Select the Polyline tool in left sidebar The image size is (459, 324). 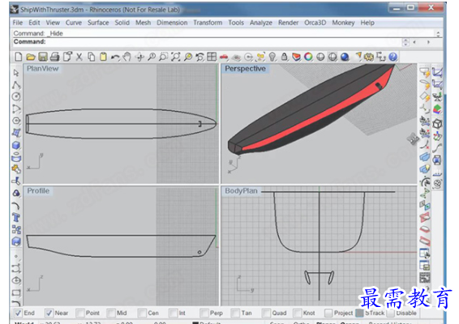[16, 85]
